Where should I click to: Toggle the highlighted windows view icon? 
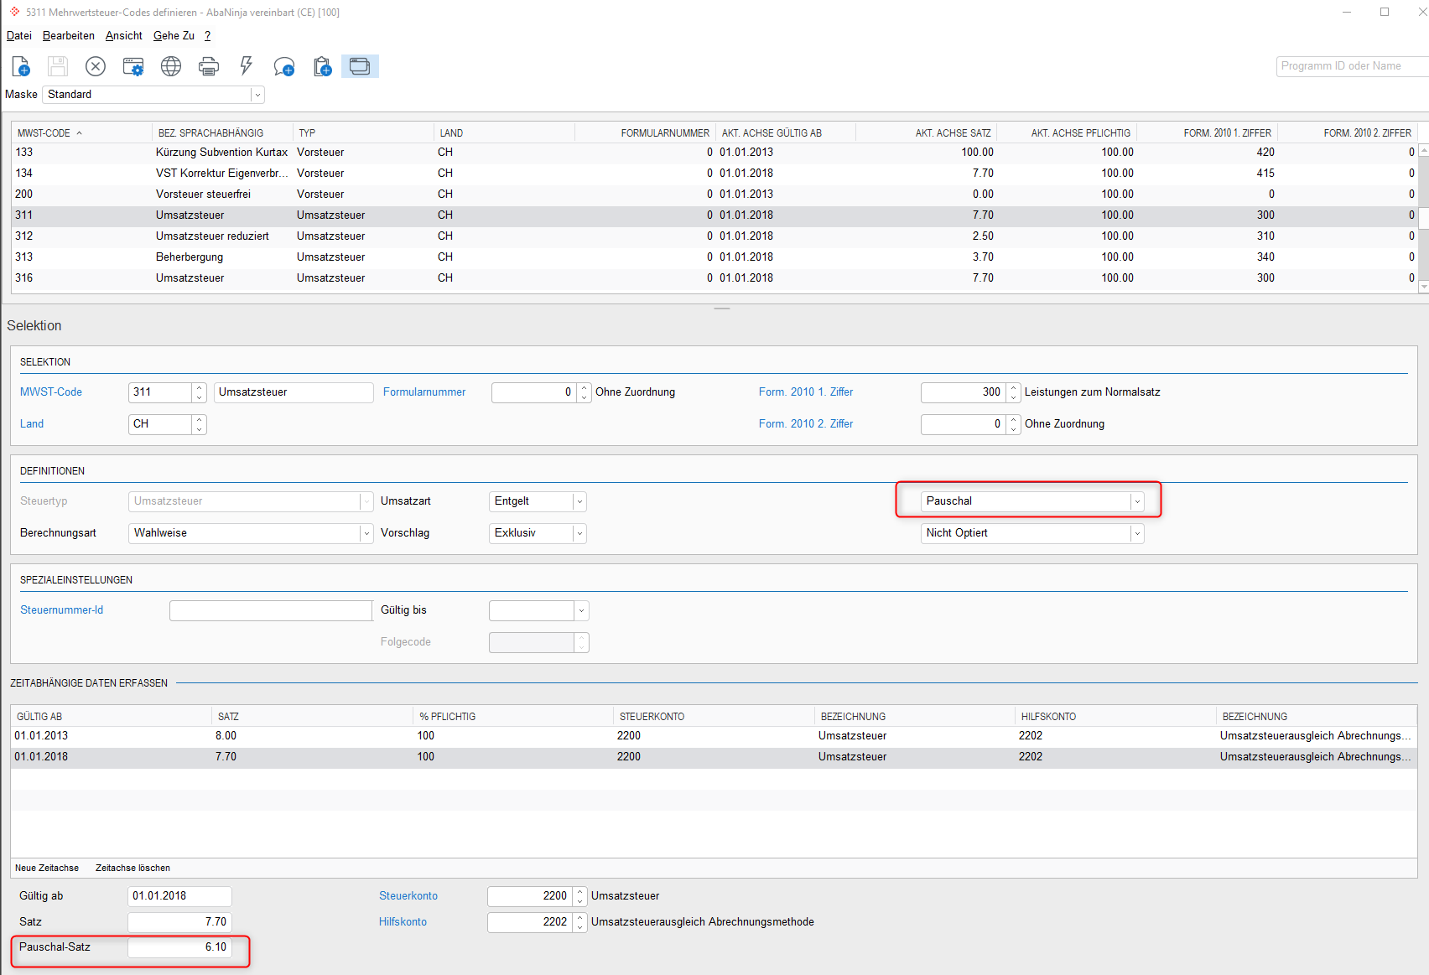[360, 66]
